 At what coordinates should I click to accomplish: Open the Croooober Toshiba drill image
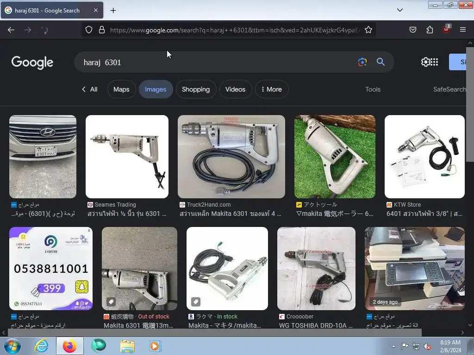point(316,269)
